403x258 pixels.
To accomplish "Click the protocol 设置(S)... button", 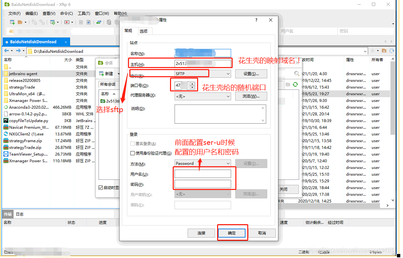I will (x=251, y=74).
